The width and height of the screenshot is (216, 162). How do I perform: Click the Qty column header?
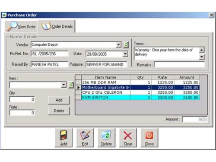[x=140, y=77]
